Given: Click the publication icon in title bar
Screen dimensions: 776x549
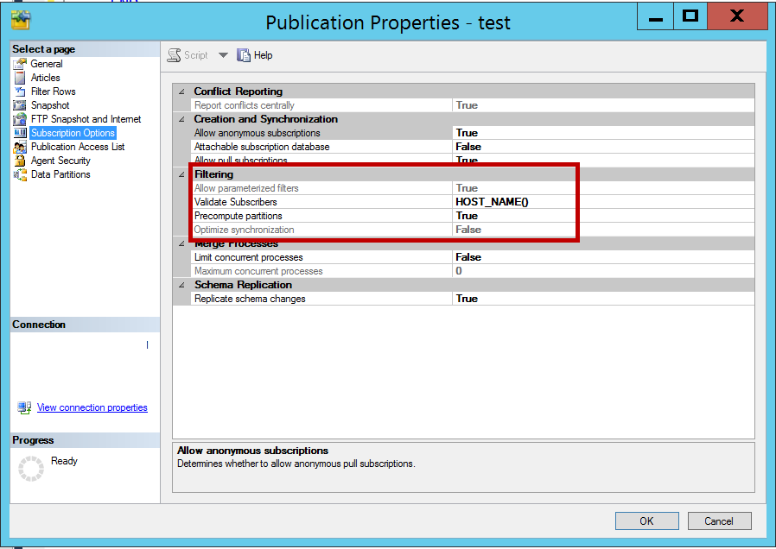Looking at the screenshot, I should (21, 20).
